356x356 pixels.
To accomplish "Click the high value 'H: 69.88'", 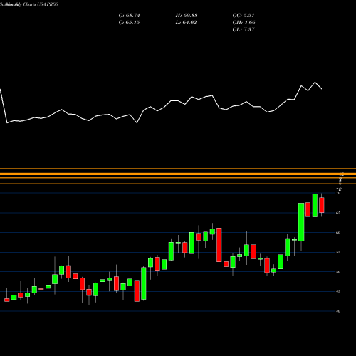I will click(x=187, y=16).
